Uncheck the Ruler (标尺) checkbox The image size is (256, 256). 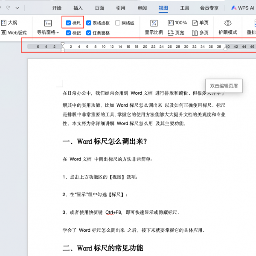click(x=68, y=23)
